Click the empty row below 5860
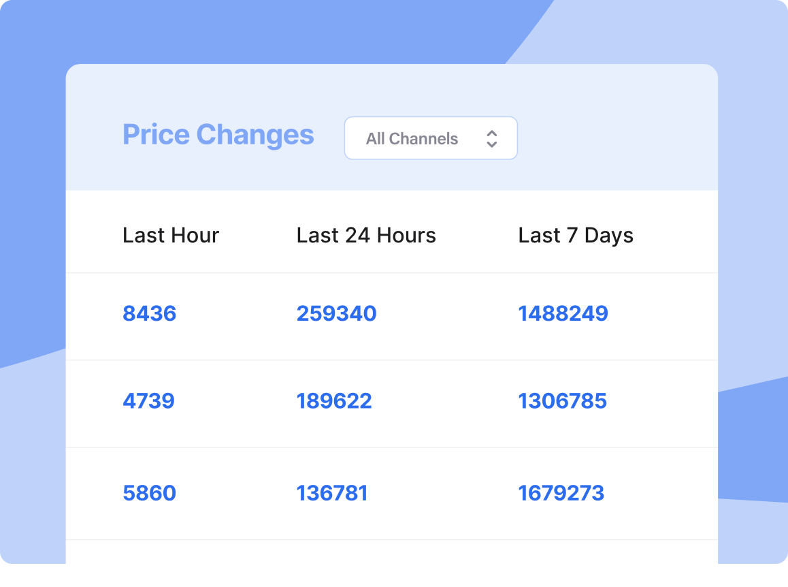788x587 pixels. click(x=391, y=562)
